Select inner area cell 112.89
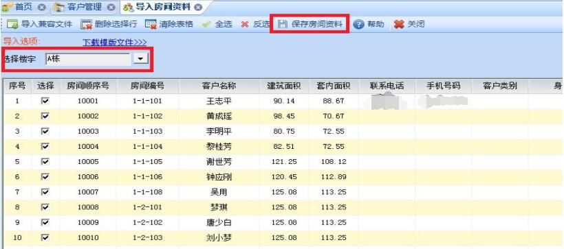 334,177
